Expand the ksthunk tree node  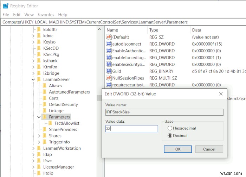click(x=33, y=61)
